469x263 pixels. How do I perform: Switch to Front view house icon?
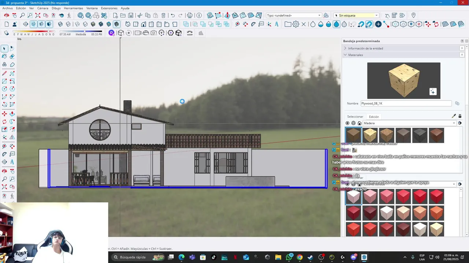(143, 24)
